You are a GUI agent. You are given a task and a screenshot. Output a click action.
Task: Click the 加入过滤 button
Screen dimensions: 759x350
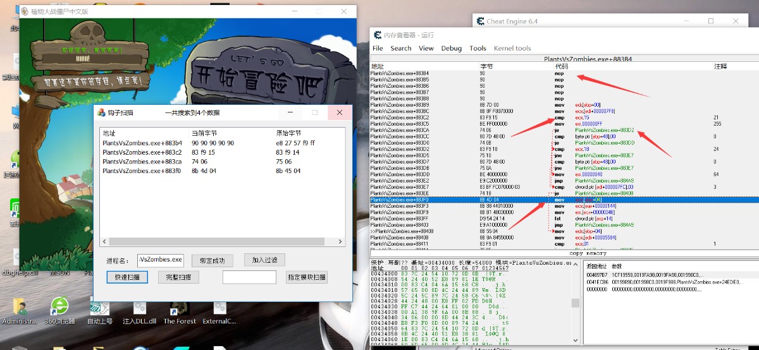264,260
